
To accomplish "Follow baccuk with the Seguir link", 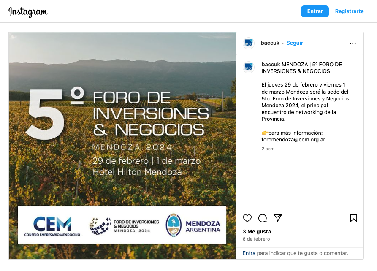I will click(x=295, y=43).
